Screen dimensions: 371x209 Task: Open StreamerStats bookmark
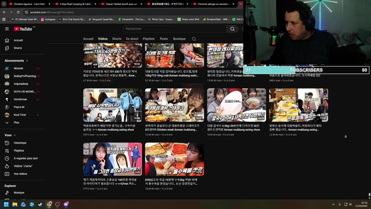[216, 19]
